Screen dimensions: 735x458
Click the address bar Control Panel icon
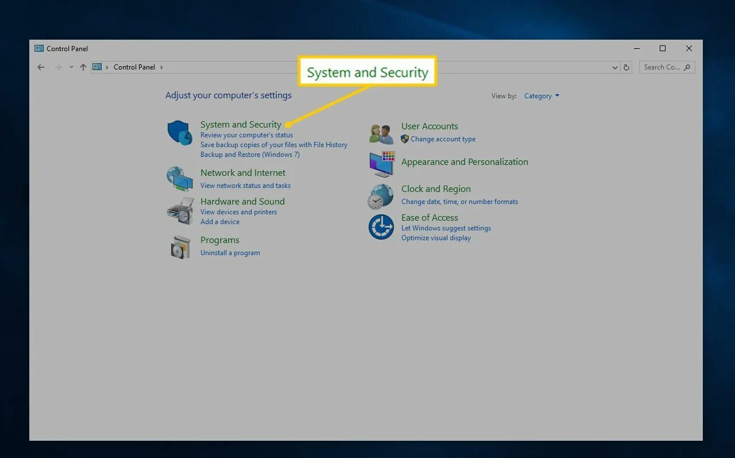[x=97, y=67]
